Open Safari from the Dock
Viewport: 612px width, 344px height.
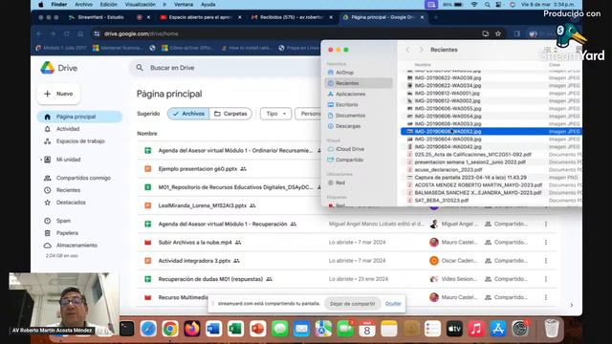pyautogui.click(x=149, y=329)
